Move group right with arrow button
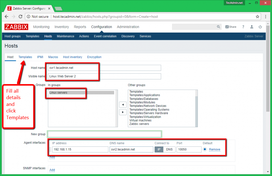This screenshot has width=272, height=176. [x=122, y=112]
